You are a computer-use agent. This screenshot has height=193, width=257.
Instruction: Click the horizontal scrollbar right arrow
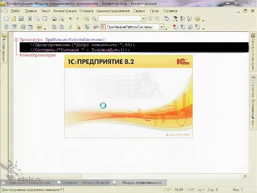click(245, 176)
